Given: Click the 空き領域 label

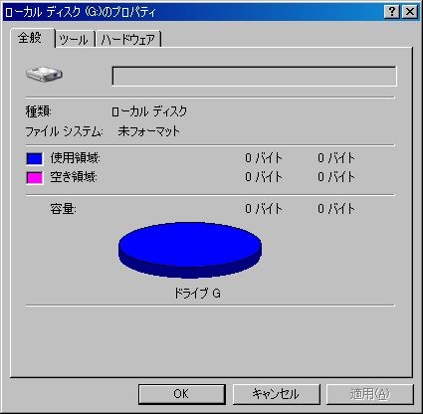Looking at the screenshot, I should click(74, 177).
